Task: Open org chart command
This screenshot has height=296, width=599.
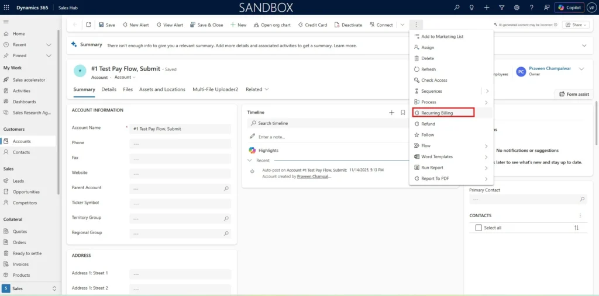Action: coord(272,25)
